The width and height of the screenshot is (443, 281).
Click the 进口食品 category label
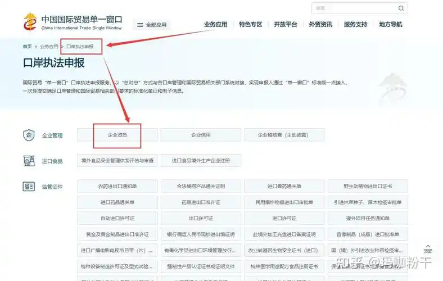click(x=52, y=161)
